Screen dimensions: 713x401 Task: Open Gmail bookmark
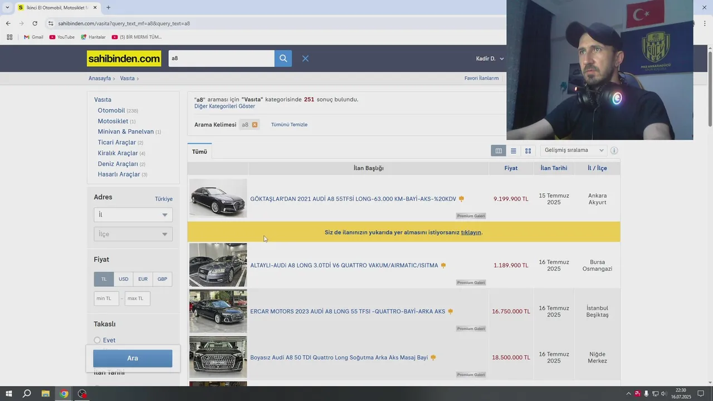coord(33,37)
